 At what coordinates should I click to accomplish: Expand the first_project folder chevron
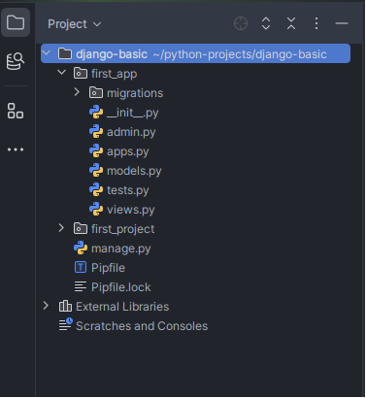coord(61,228)
